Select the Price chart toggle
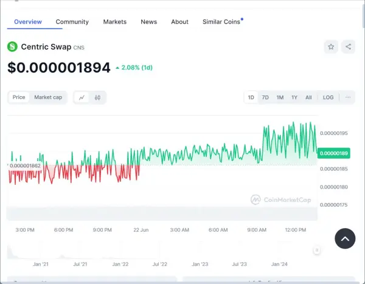The height and width of the screenshot is (284, 365). click(19, 97)
